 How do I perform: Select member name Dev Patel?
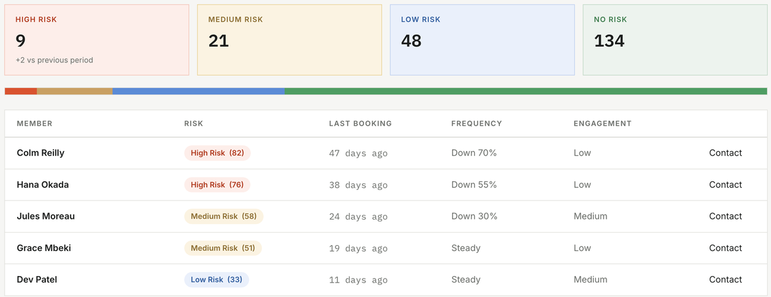(x=37, y=279)
